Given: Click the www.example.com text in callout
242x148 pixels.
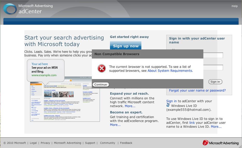Looking at the screenshot, I should [44, 75].
